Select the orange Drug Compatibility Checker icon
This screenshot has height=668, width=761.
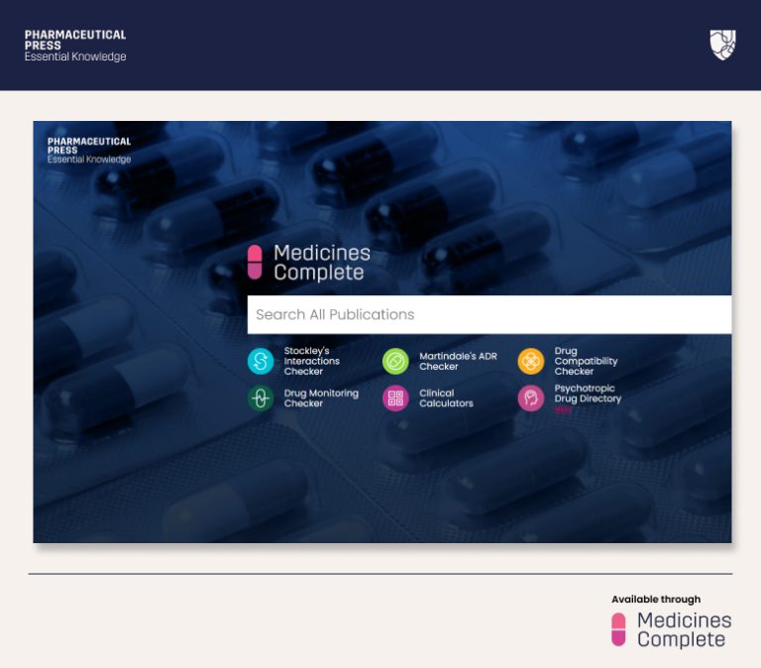coord(531,361)
